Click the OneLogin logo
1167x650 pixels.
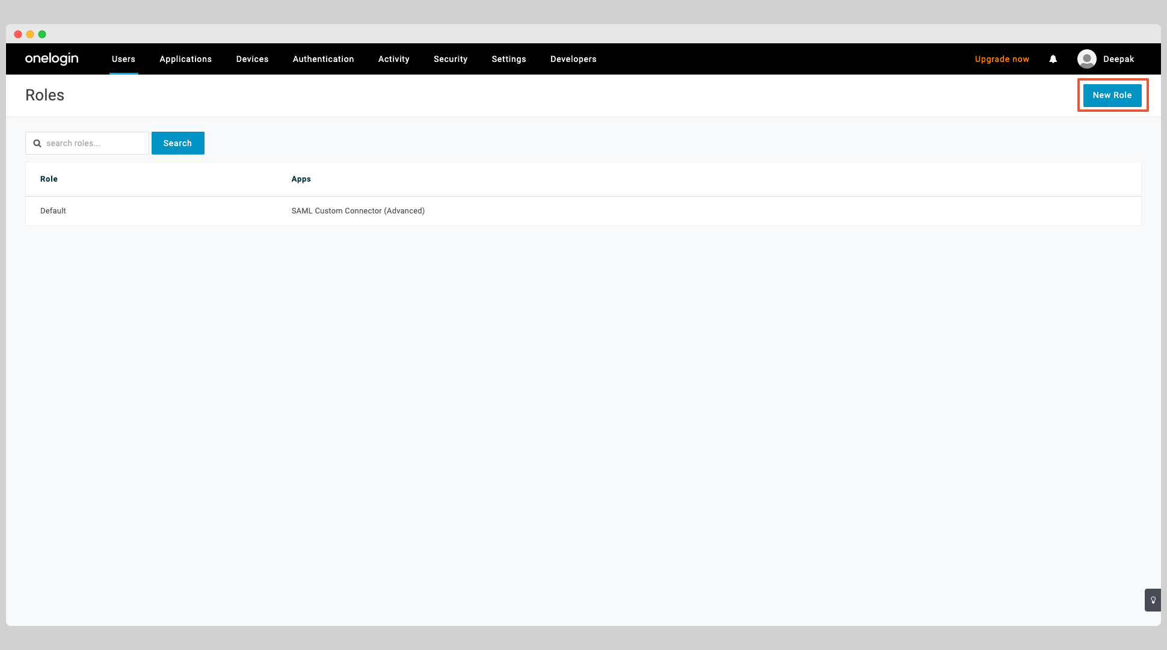tap(52, 58)
